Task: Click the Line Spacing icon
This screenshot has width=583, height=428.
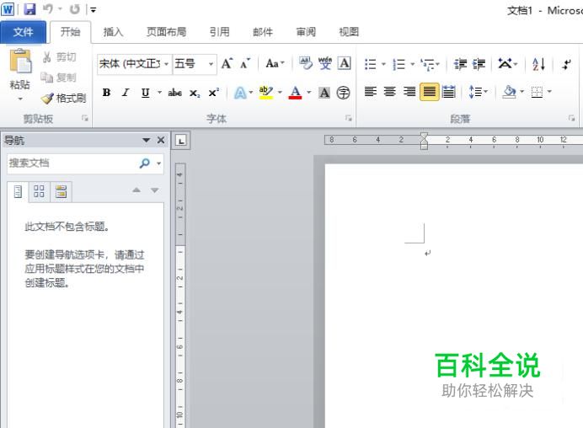Action: tap(476, 92)
